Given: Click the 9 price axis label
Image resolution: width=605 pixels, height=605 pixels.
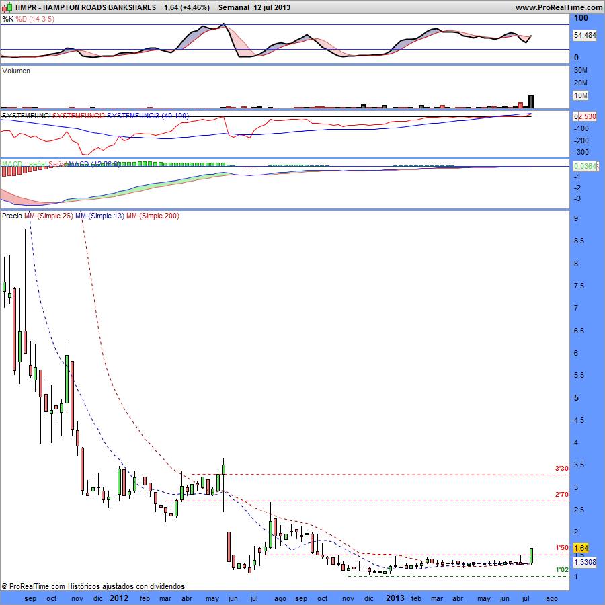Looking at the screenshot, I should (577, 218).
